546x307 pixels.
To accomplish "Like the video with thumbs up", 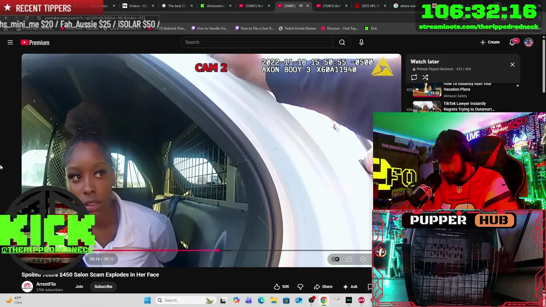I will tap(282, 287).
